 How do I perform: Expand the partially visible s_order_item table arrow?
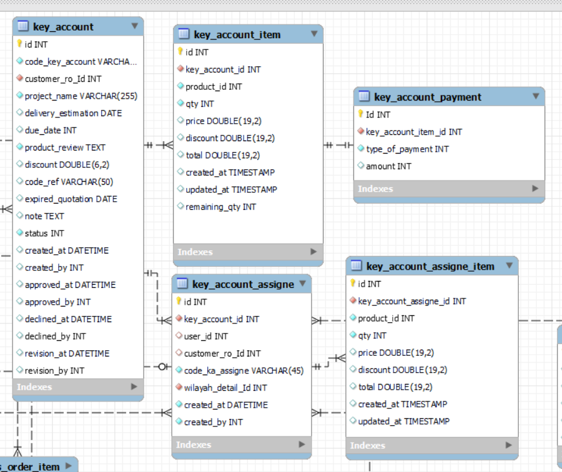click(68, 465)
